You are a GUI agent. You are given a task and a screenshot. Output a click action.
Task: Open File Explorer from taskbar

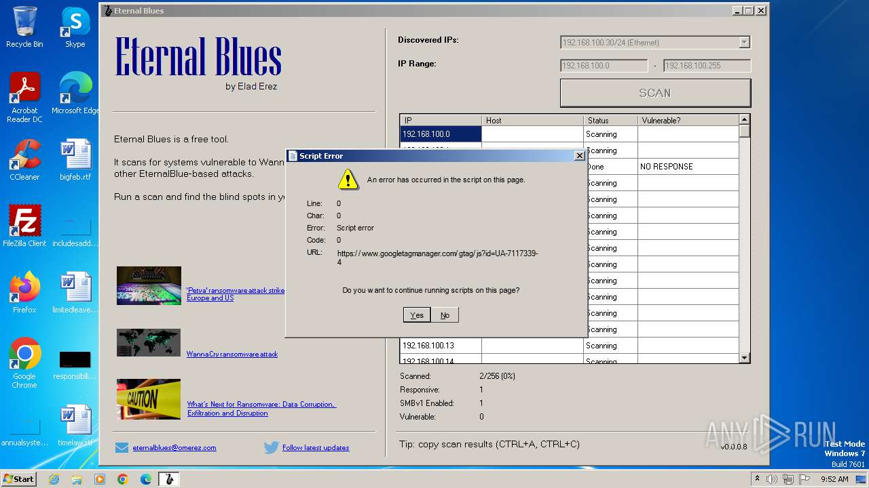(77, 479)
